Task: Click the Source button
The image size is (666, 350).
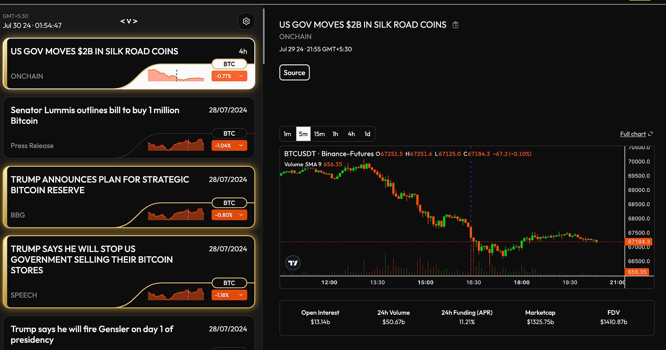Action: pos(294,72)
